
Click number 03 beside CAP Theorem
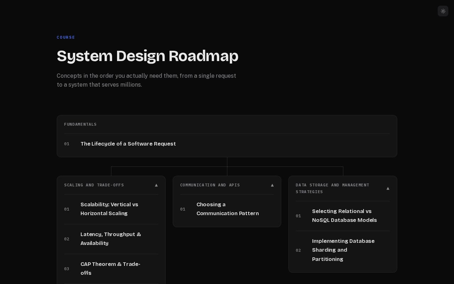click(x=67, y=269)
